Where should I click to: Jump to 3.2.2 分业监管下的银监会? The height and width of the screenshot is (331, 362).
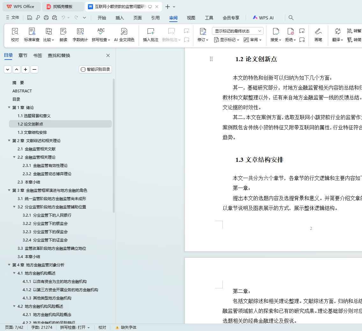[45, 223]
